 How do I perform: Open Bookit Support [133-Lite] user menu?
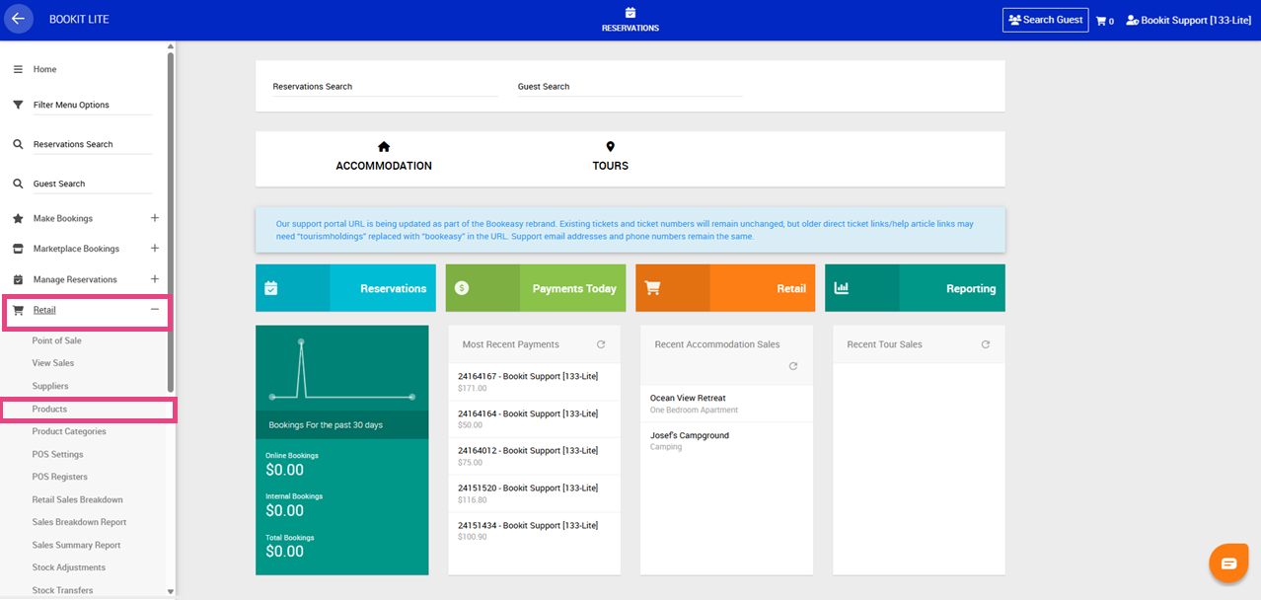[1188, 20]
